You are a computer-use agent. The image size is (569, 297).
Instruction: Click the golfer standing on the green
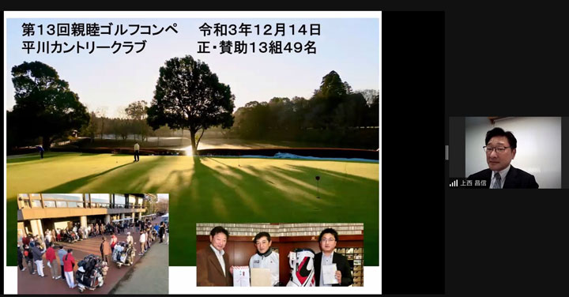pyautogui.click(x=137, y=152)
